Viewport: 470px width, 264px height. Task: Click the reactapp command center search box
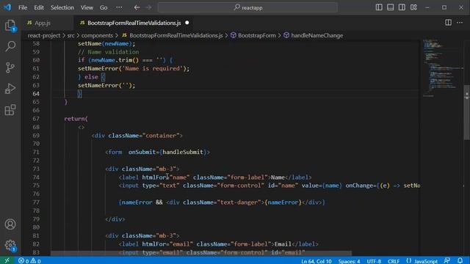tap(247, 7)
